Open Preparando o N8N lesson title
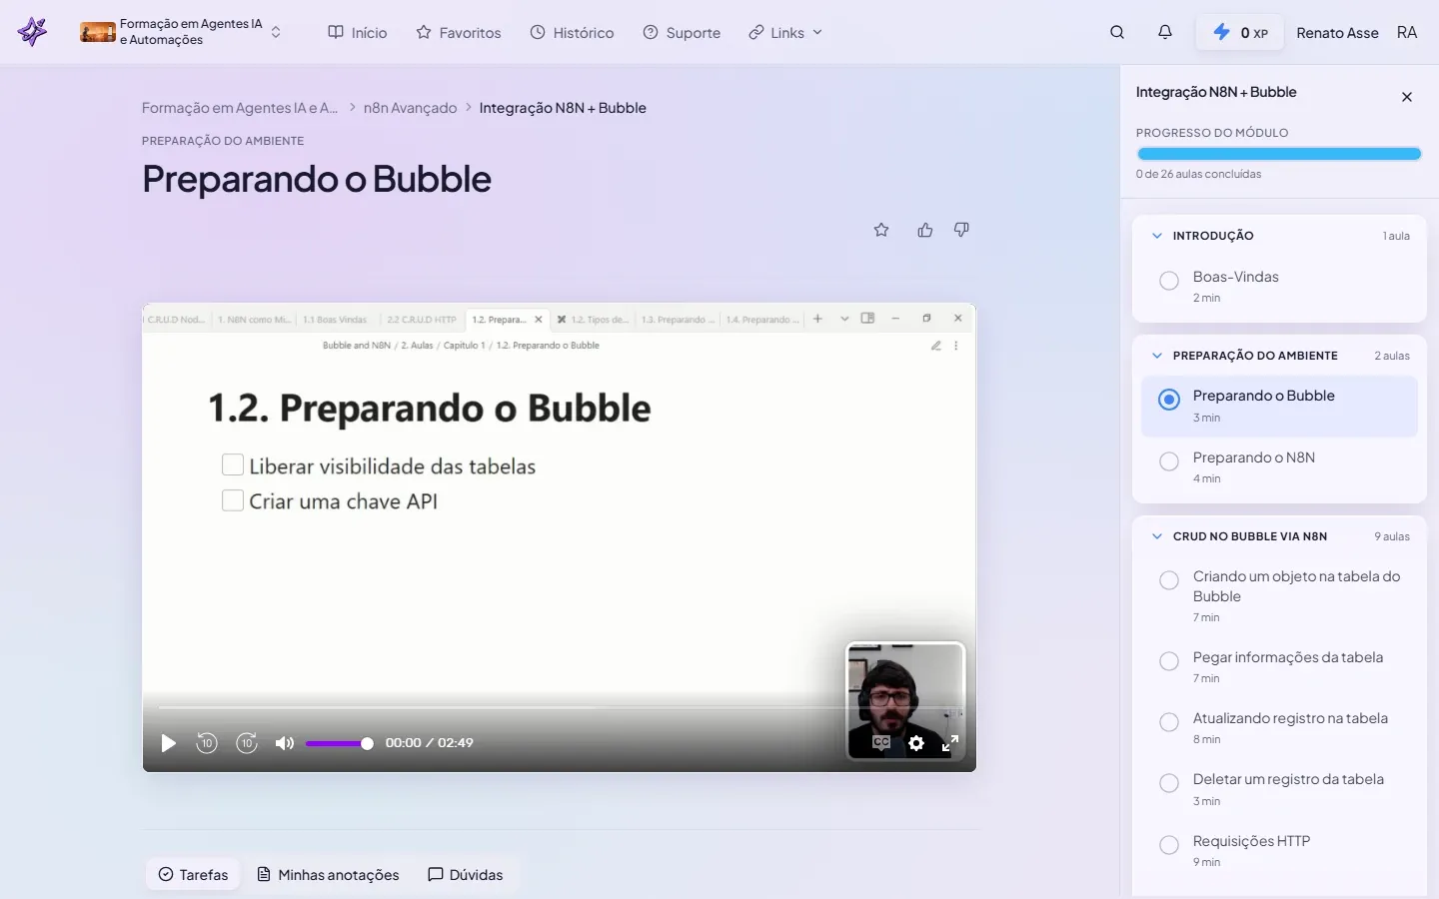 1254,457
